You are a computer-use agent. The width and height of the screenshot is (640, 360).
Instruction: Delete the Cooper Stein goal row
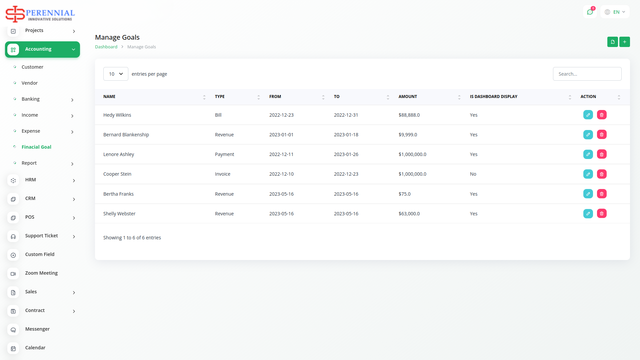(602, 174)
